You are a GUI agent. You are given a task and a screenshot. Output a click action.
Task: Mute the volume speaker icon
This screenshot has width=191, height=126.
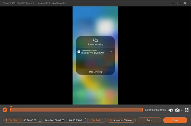[x=170, y=110]
